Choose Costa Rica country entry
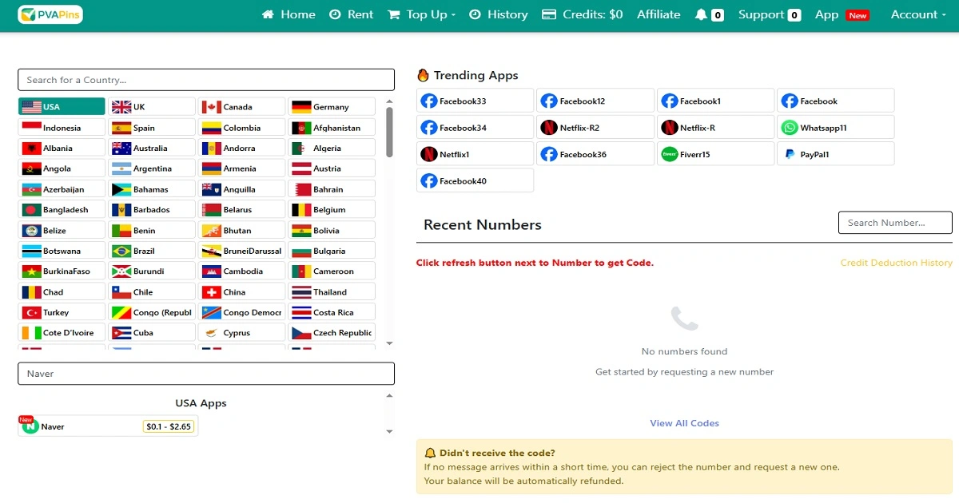The height and width of the screenshot is (503, 959). click(x=332, y=312)
